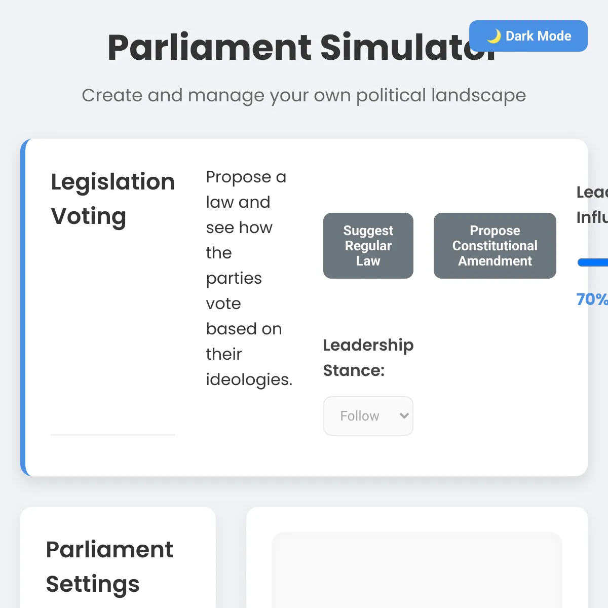Click the Leadership Stance label

pyautogui.click(x=368, y=358)
